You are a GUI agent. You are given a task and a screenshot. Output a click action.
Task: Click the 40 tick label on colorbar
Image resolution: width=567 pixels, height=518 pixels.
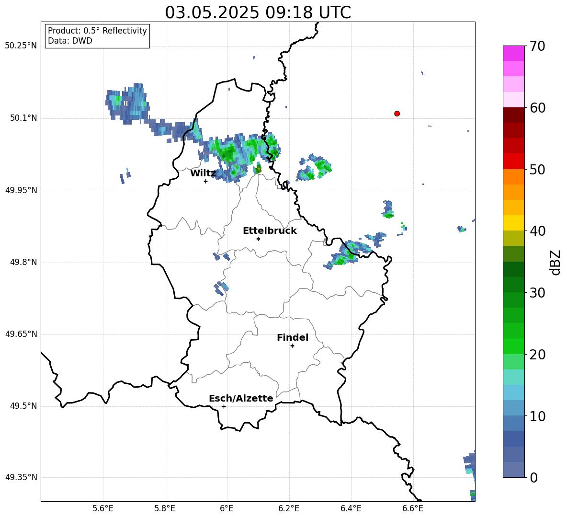tap(537, 231)
